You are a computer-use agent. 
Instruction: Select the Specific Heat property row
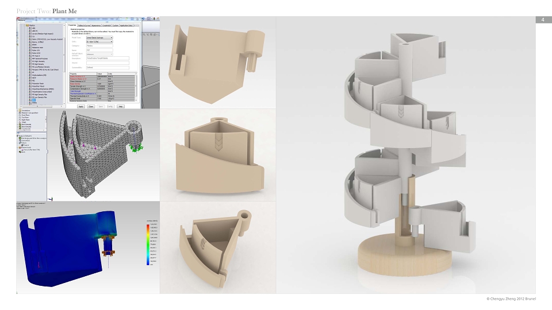tap(102, 98)
